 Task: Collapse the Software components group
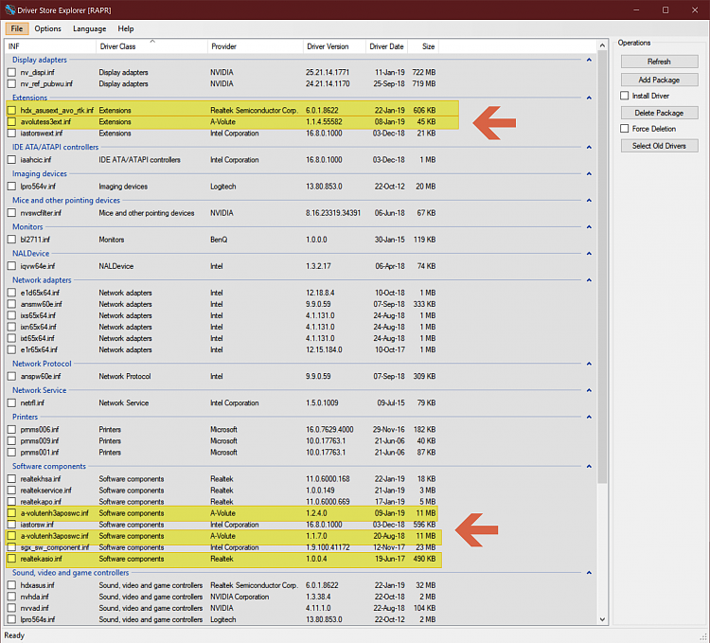589,467
